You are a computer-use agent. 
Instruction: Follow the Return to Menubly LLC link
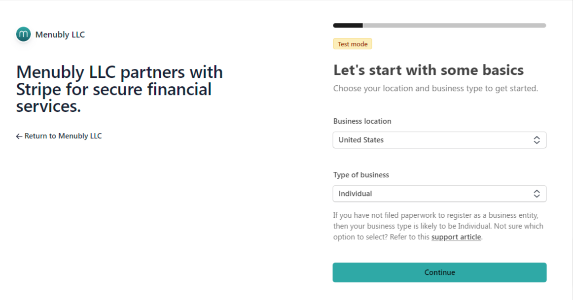pos(63,136)
